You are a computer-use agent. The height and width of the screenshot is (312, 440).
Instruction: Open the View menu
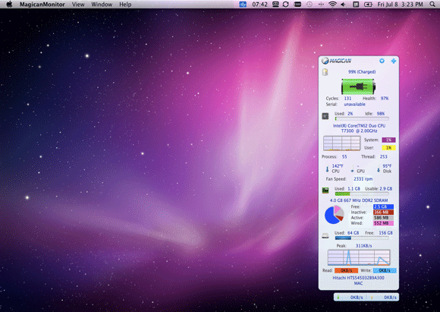tap(78, 5)
